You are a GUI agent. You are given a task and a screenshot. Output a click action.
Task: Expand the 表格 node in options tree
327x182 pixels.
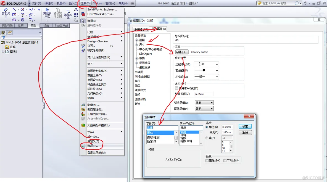click(x=137, y=58)
